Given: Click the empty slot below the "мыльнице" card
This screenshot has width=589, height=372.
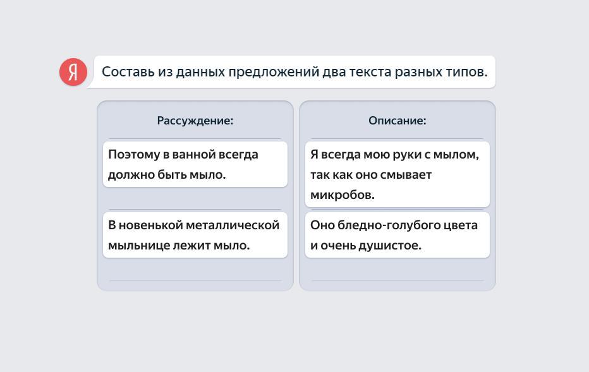Looking at the screenshot, I should pyautogui.click(x=195, y=269).
